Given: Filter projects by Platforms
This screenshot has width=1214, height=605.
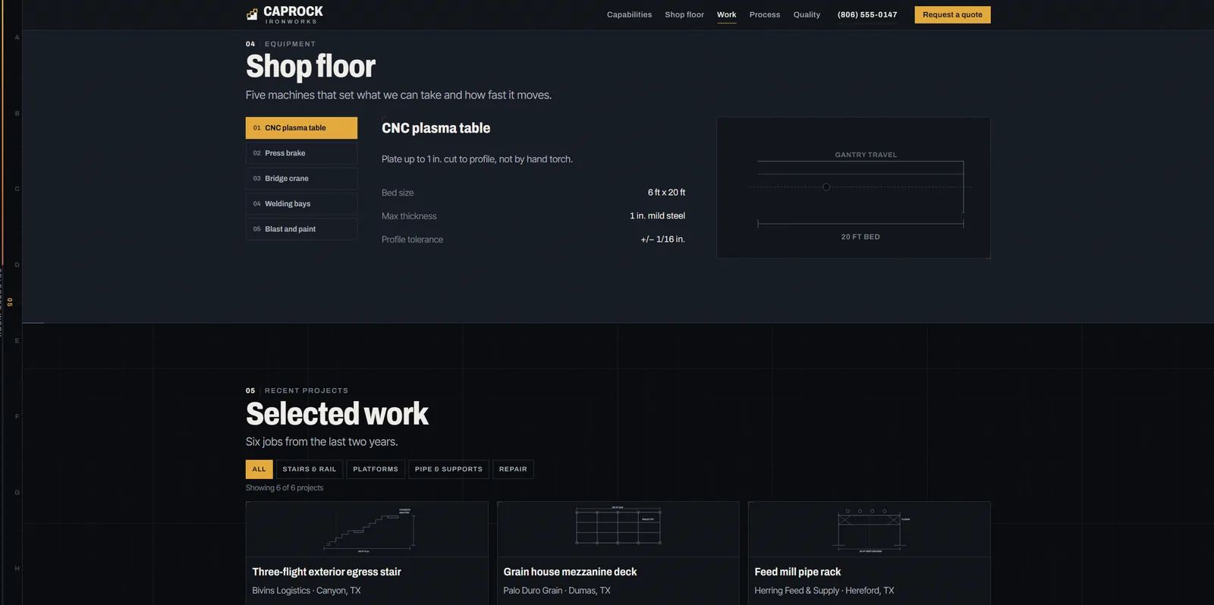Looking at the screenshot, I should tap(376, 469).
